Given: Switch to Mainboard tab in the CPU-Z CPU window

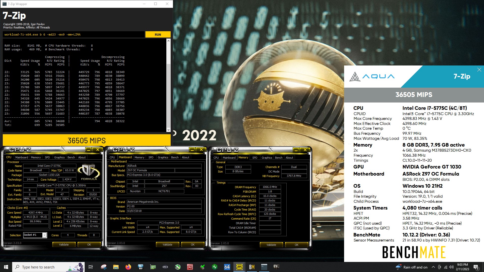Looking at the screenshot, I should click(22, 157).
